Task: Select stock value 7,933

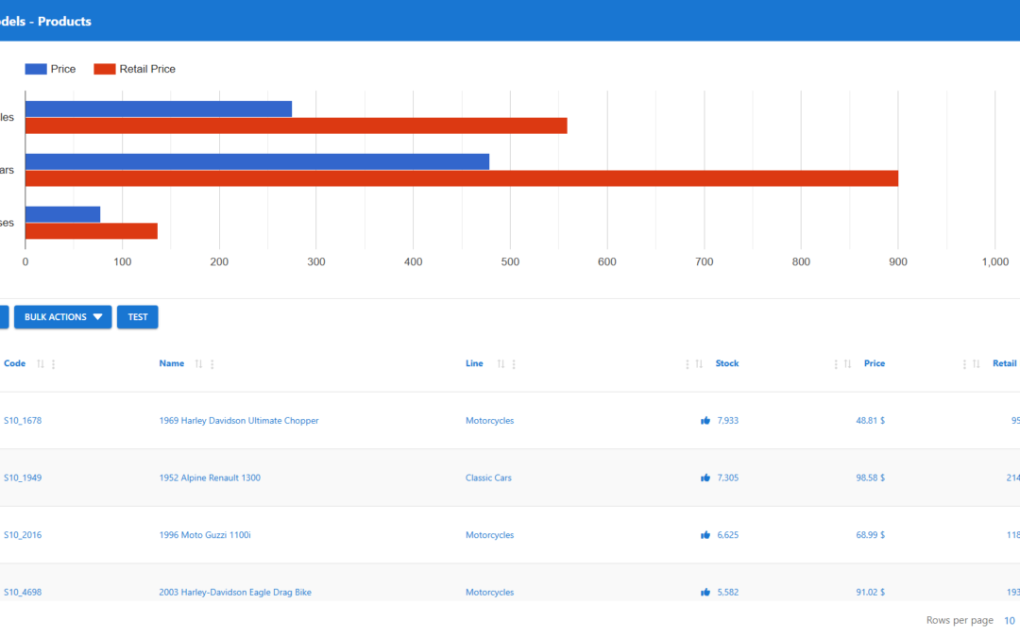Action: (728, 421)
